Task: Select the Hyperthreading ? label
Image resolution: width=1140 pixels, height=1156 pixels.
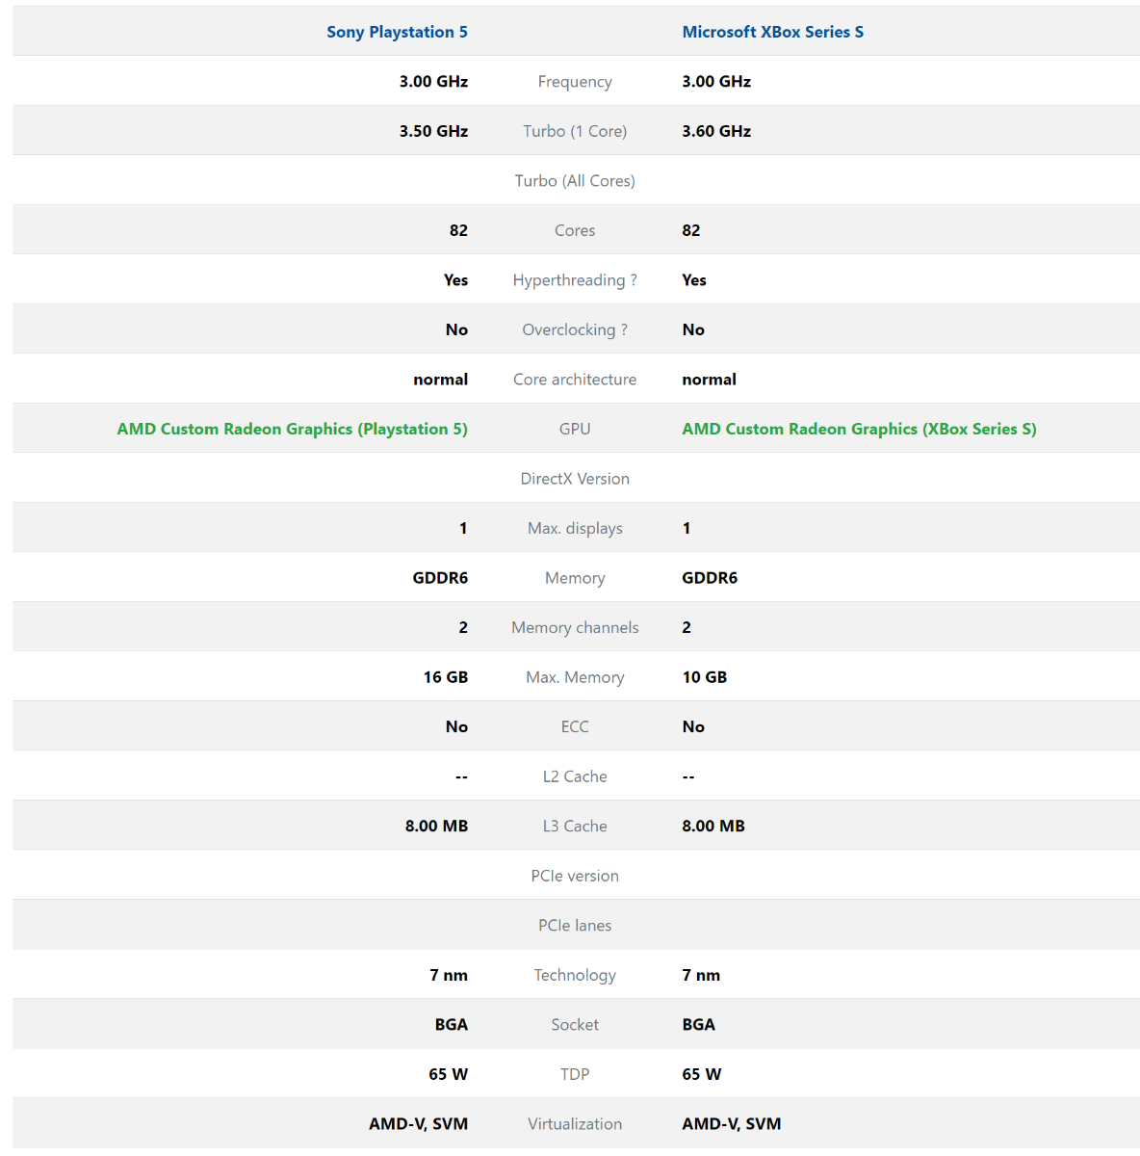Action: (x=575, y=280)
